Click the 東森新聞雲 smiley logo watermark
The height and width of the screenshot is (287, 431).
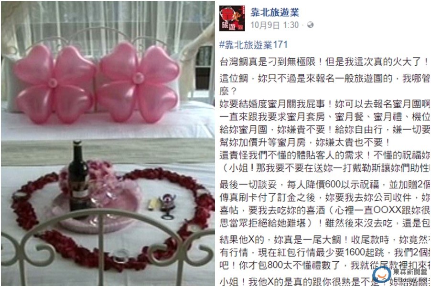point(382,275)
